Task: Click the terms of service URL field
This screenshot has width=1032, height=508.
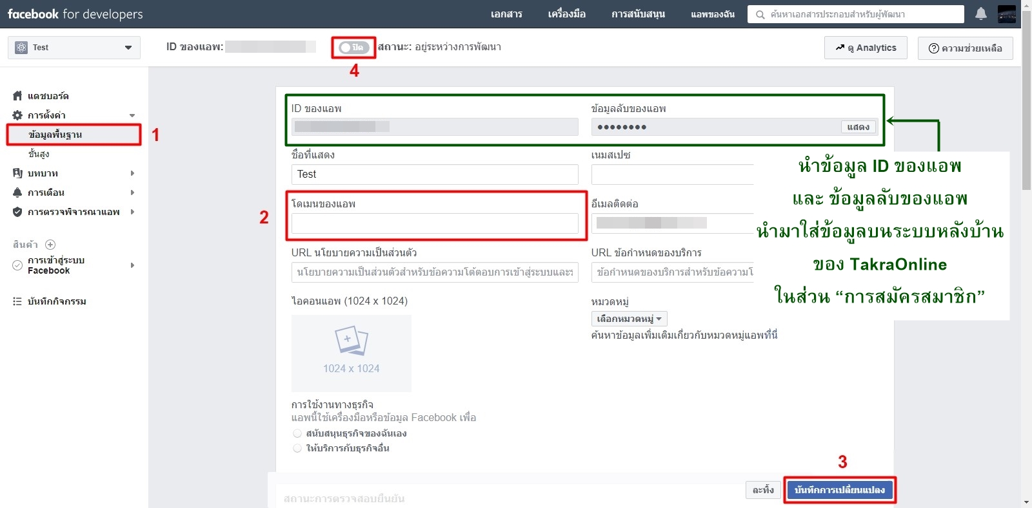Action: tap(673, 272)
